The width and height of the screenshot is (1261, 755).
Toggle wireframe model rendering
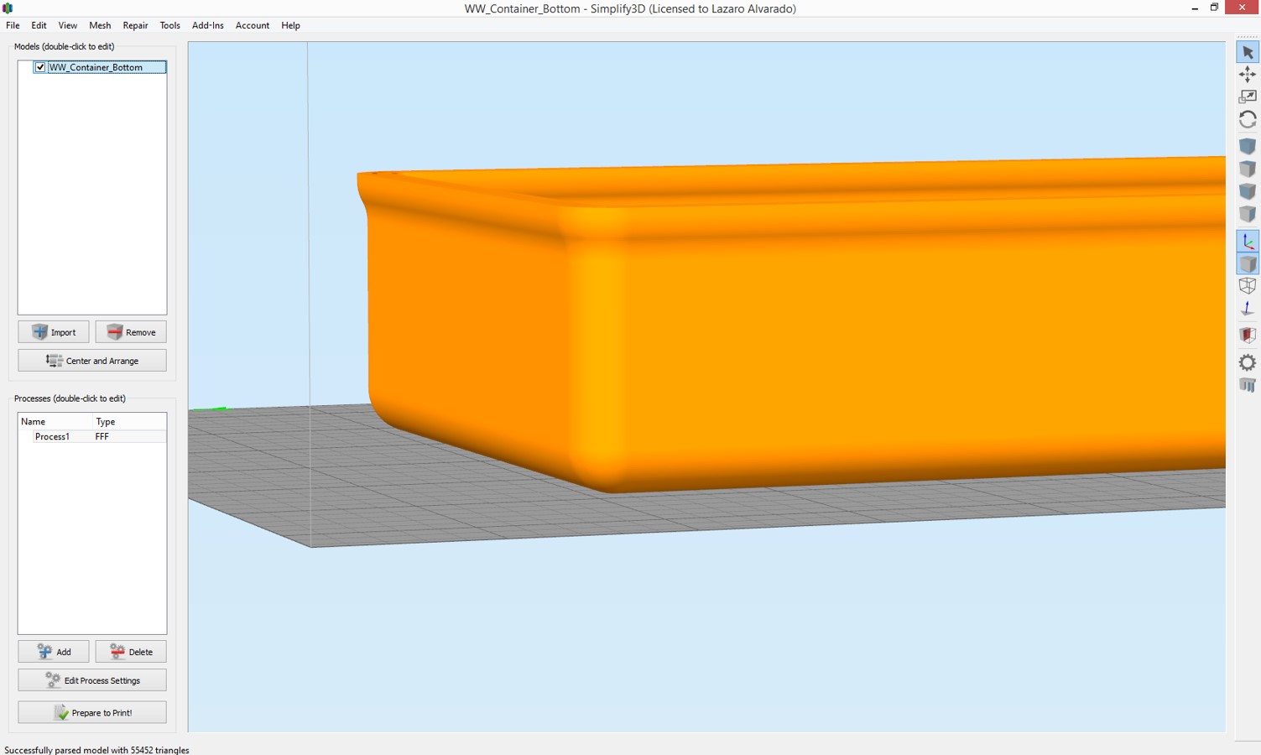point(1248,286)
